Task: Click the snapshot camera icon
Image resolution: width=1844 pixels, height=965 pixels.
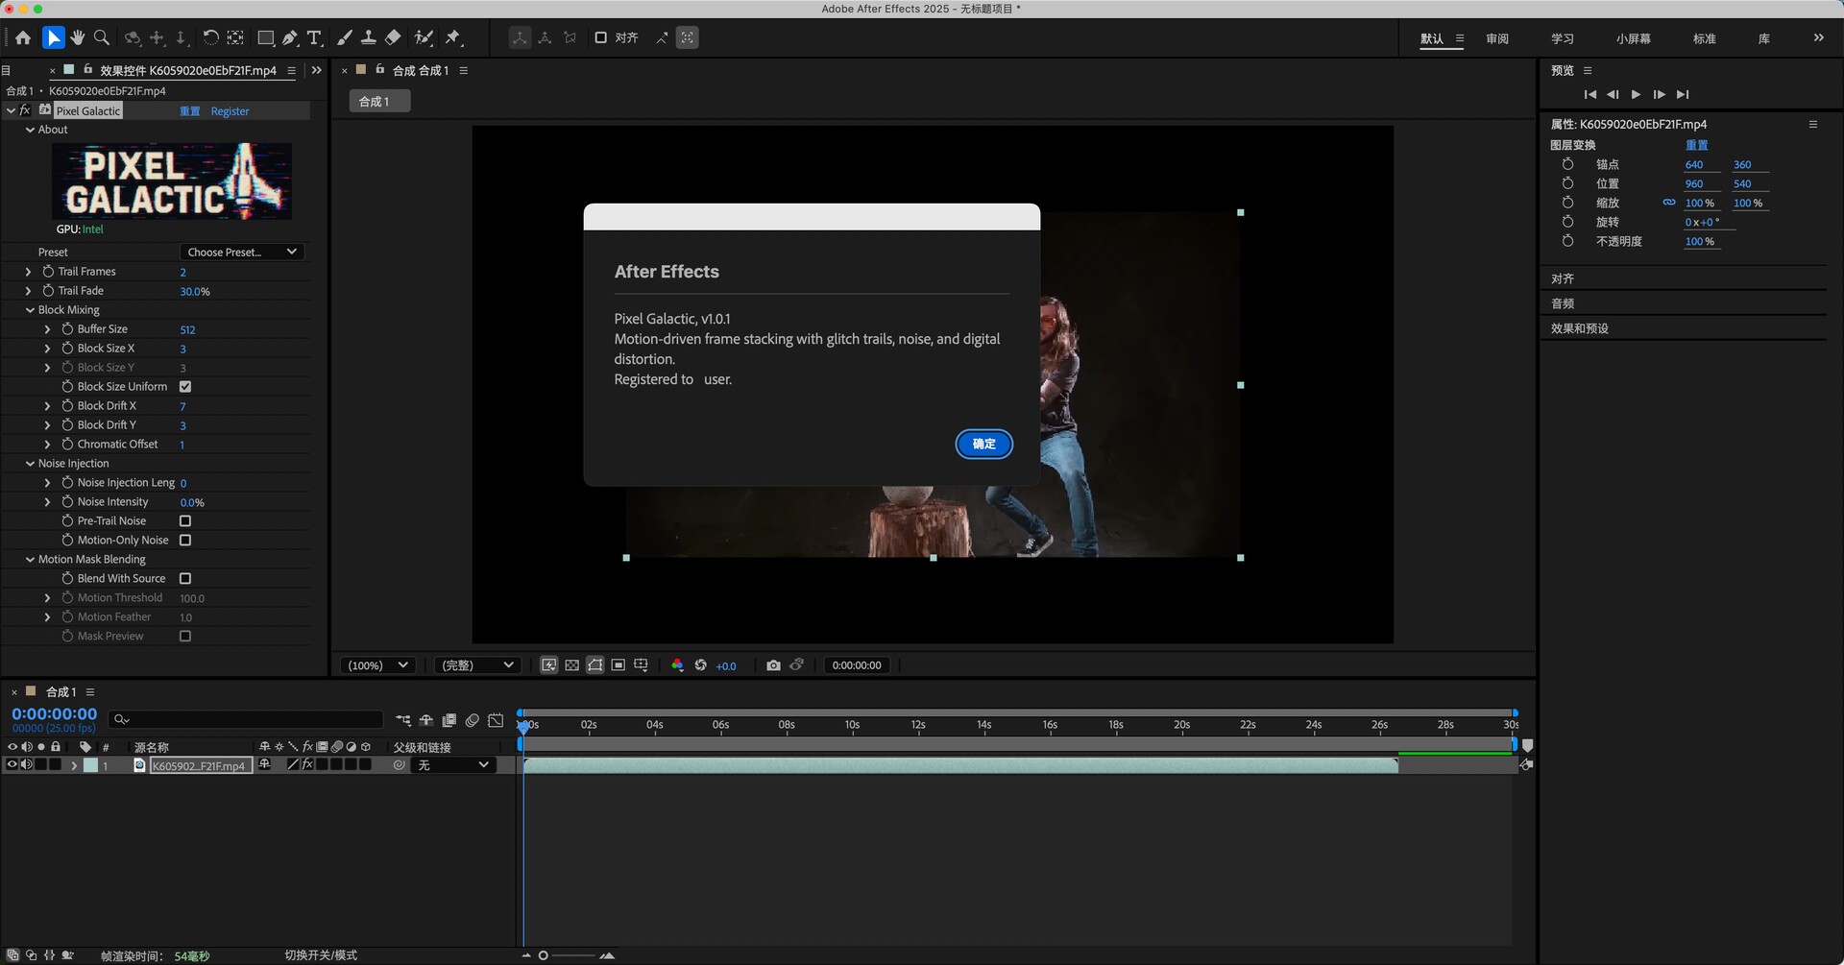Action: coord(773,664)
